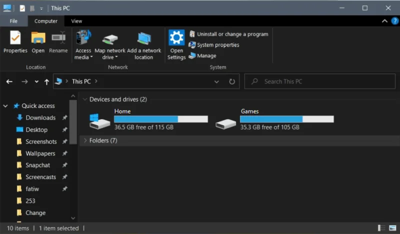Click the navigation pane scrollbar thumb
The width and height of the screenshot is (400, 234).
(x=73, y=122)
